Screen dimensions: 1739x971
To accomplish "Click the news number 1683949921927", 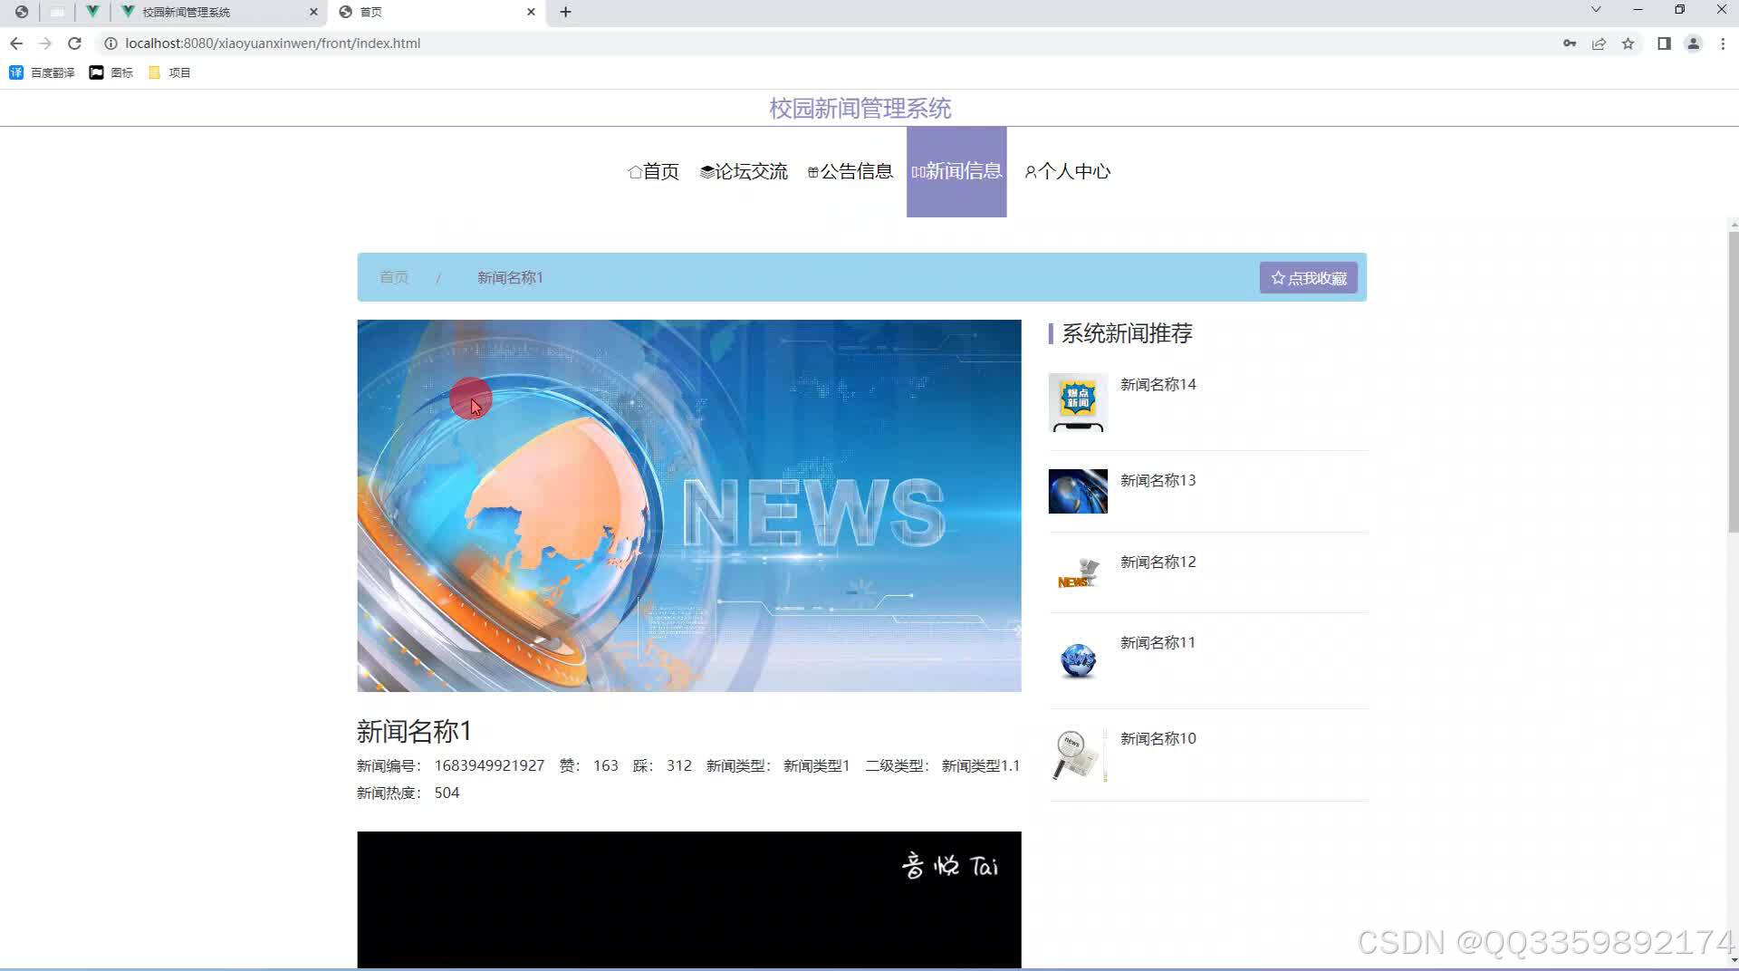I will tap(489, 765).
